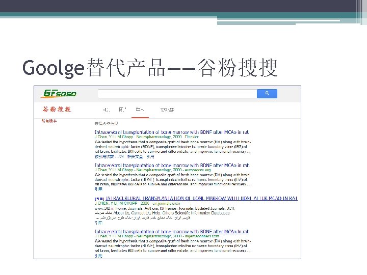Click 引用 link under the ingentaconnect result
The width and height of the screenshot is (367, 275).
pos(98,256)
